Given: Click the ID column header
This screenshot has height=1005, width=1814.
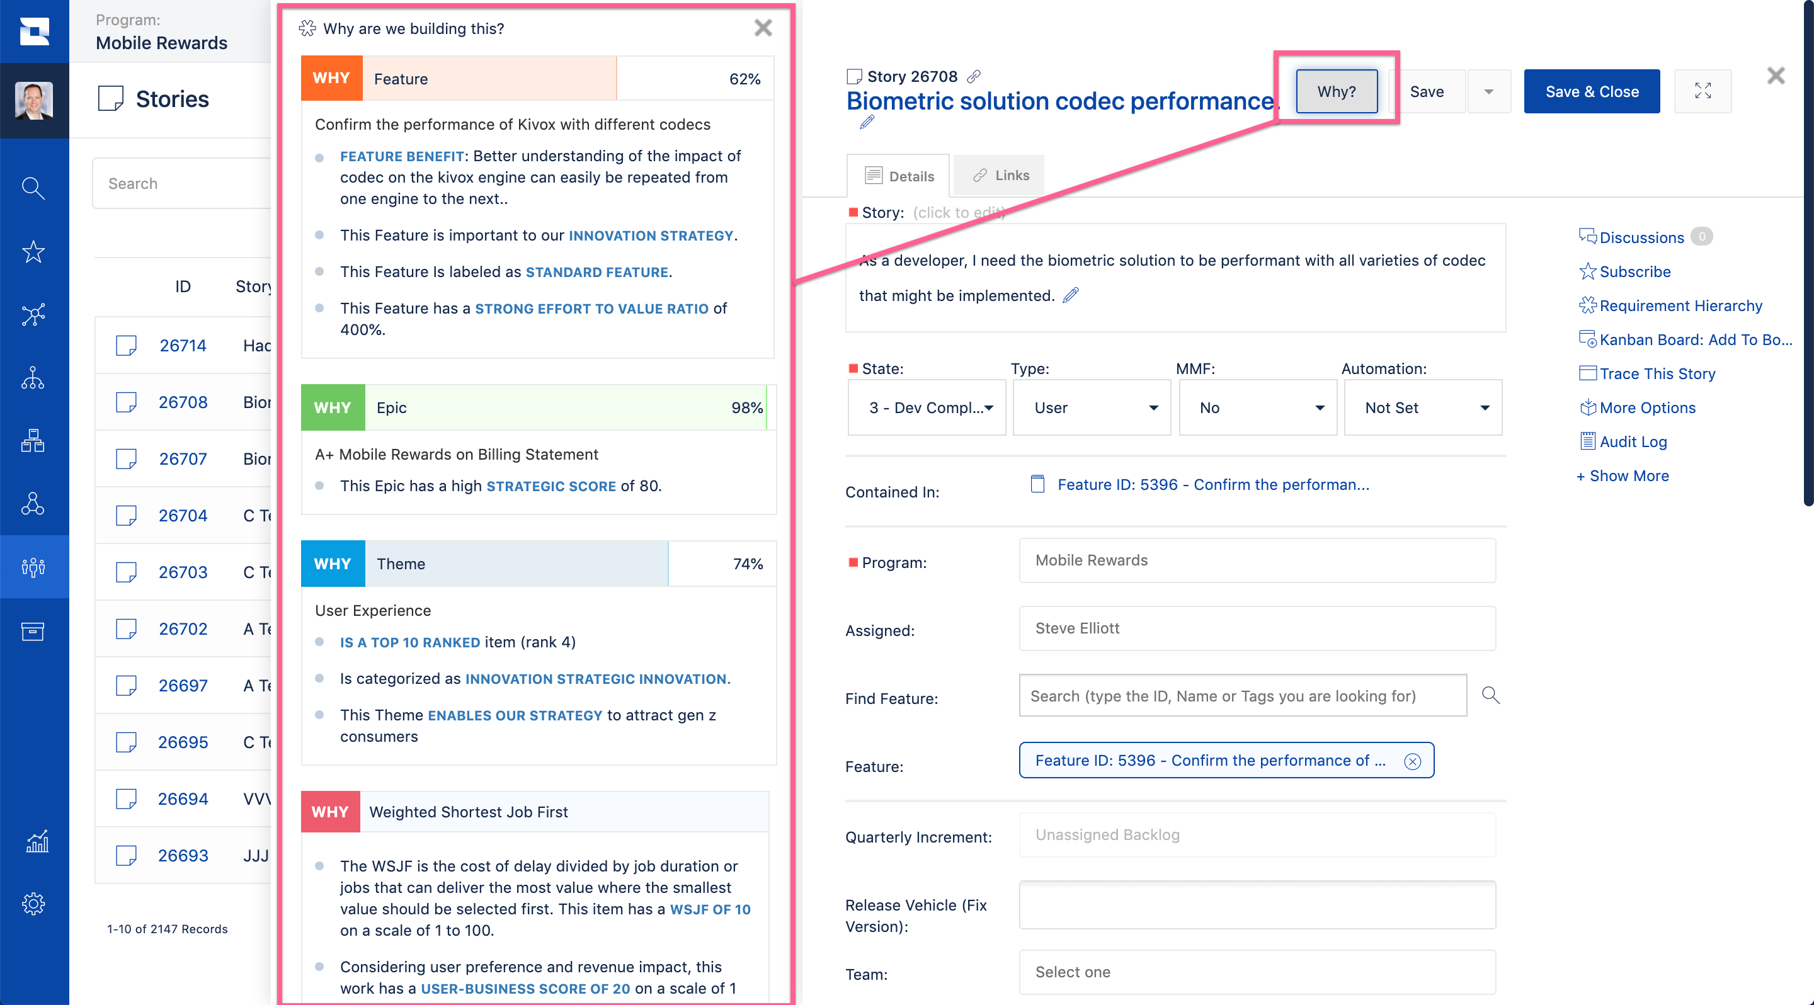Looking at the screenshot, I should (183, 287).
